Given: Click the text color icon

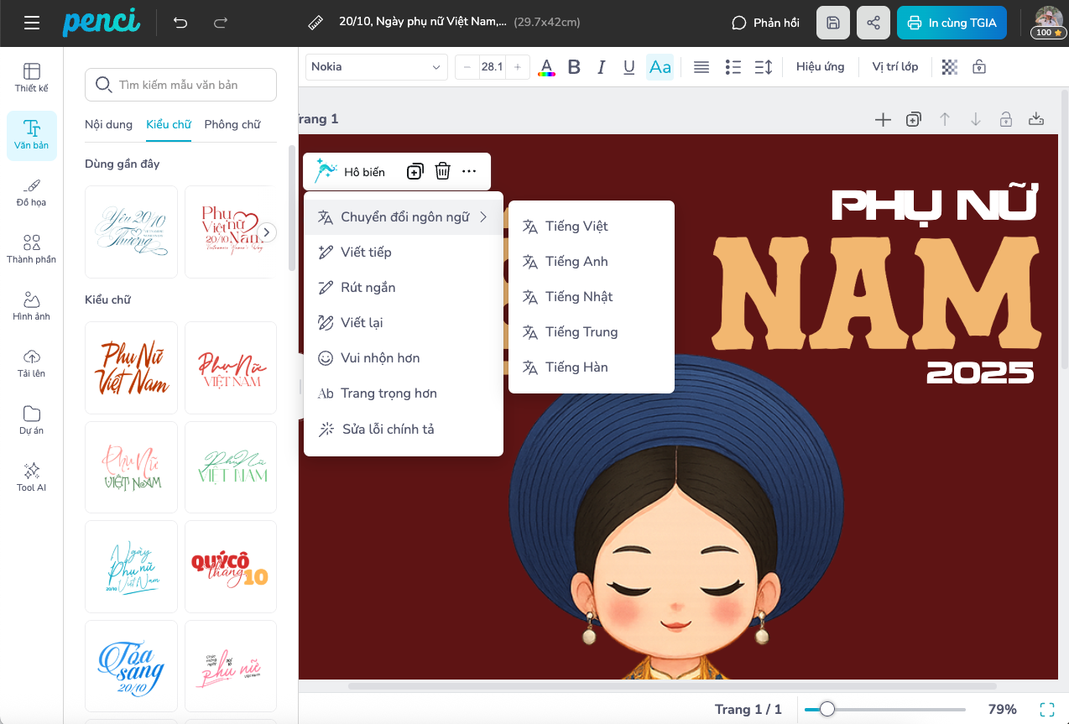Looking at the screenshot, I should coord(546,67).
